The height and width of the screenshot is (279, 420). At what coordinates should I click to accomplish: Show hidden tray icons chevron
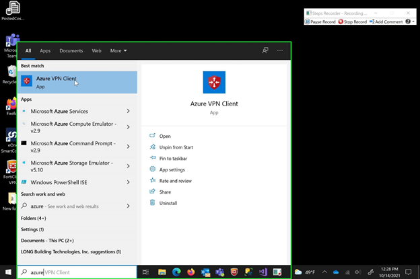tap(324, 272)
